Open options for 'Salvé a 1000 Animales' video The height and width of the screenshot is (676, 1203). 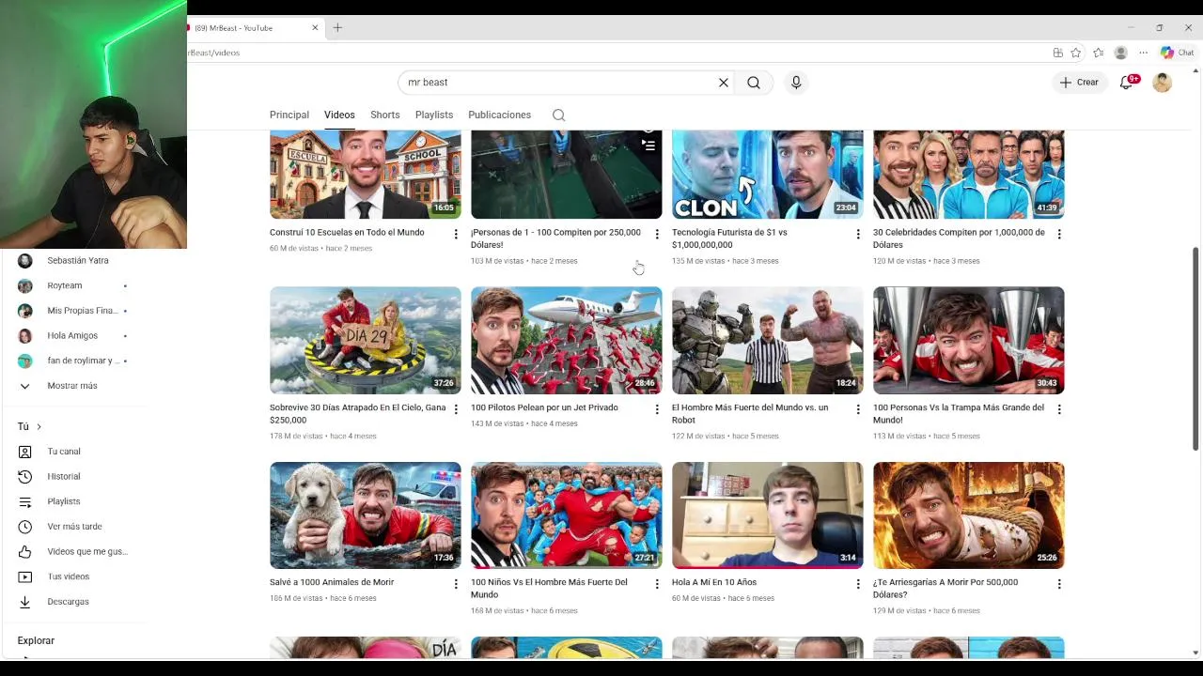pos(456,584)
